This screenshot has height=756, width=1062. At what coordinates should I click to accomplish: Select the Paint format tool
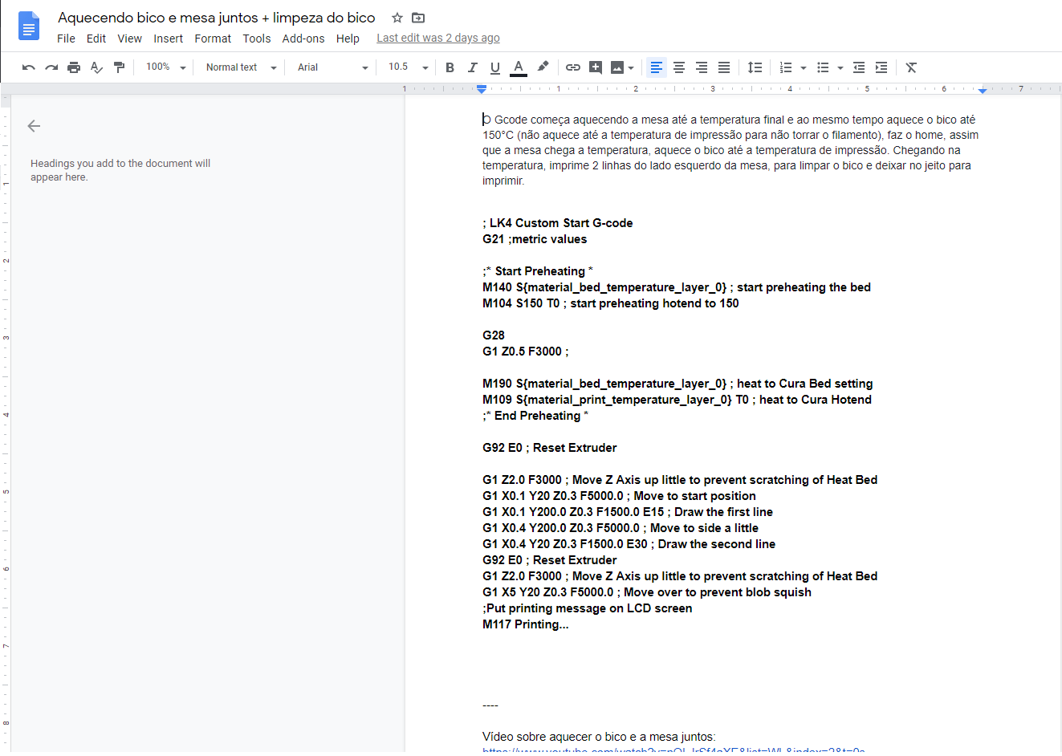(x=119, y=67)
